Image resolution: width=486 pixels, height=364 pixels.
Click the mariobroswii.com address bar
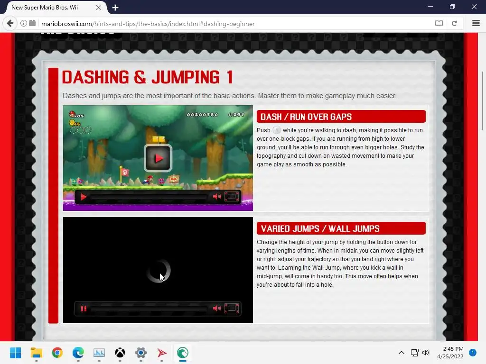(235, 24)
